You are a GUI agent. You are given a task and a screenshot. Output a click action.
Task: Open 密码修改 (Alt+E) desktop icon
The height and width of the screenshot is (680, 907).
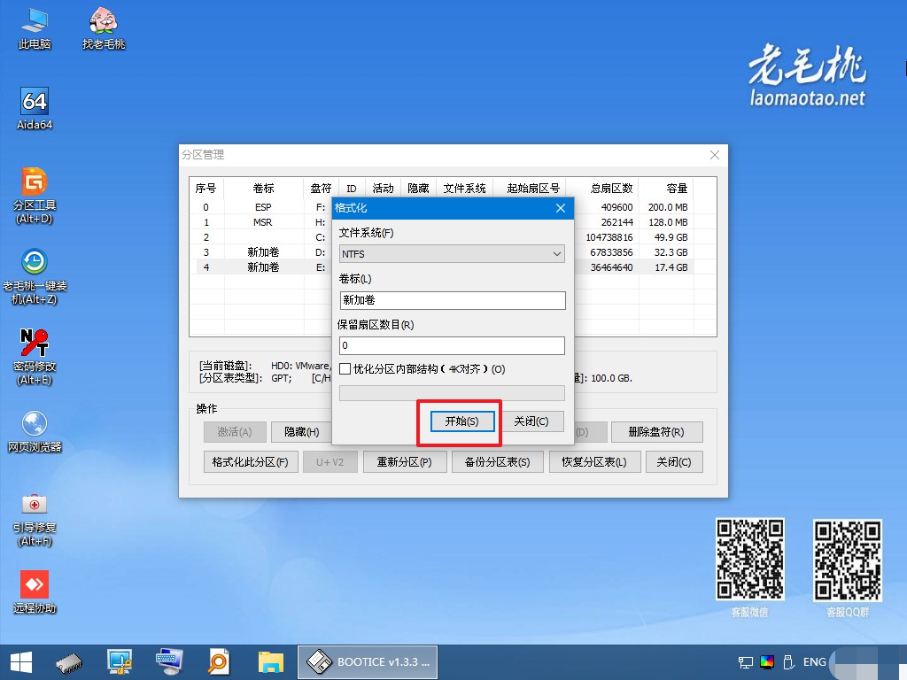tap(35, 357)
